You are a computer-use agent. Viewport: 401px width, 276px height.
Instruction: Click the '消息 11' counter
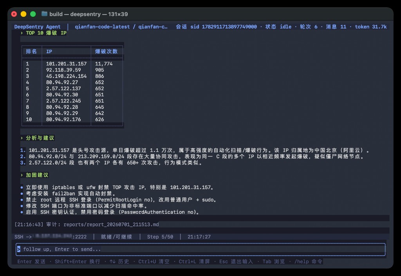[x=336, y=27]
